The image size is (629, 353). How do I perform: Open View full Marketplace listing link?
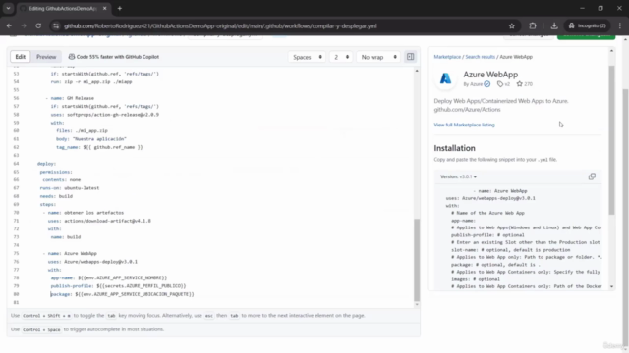[465, 125]
